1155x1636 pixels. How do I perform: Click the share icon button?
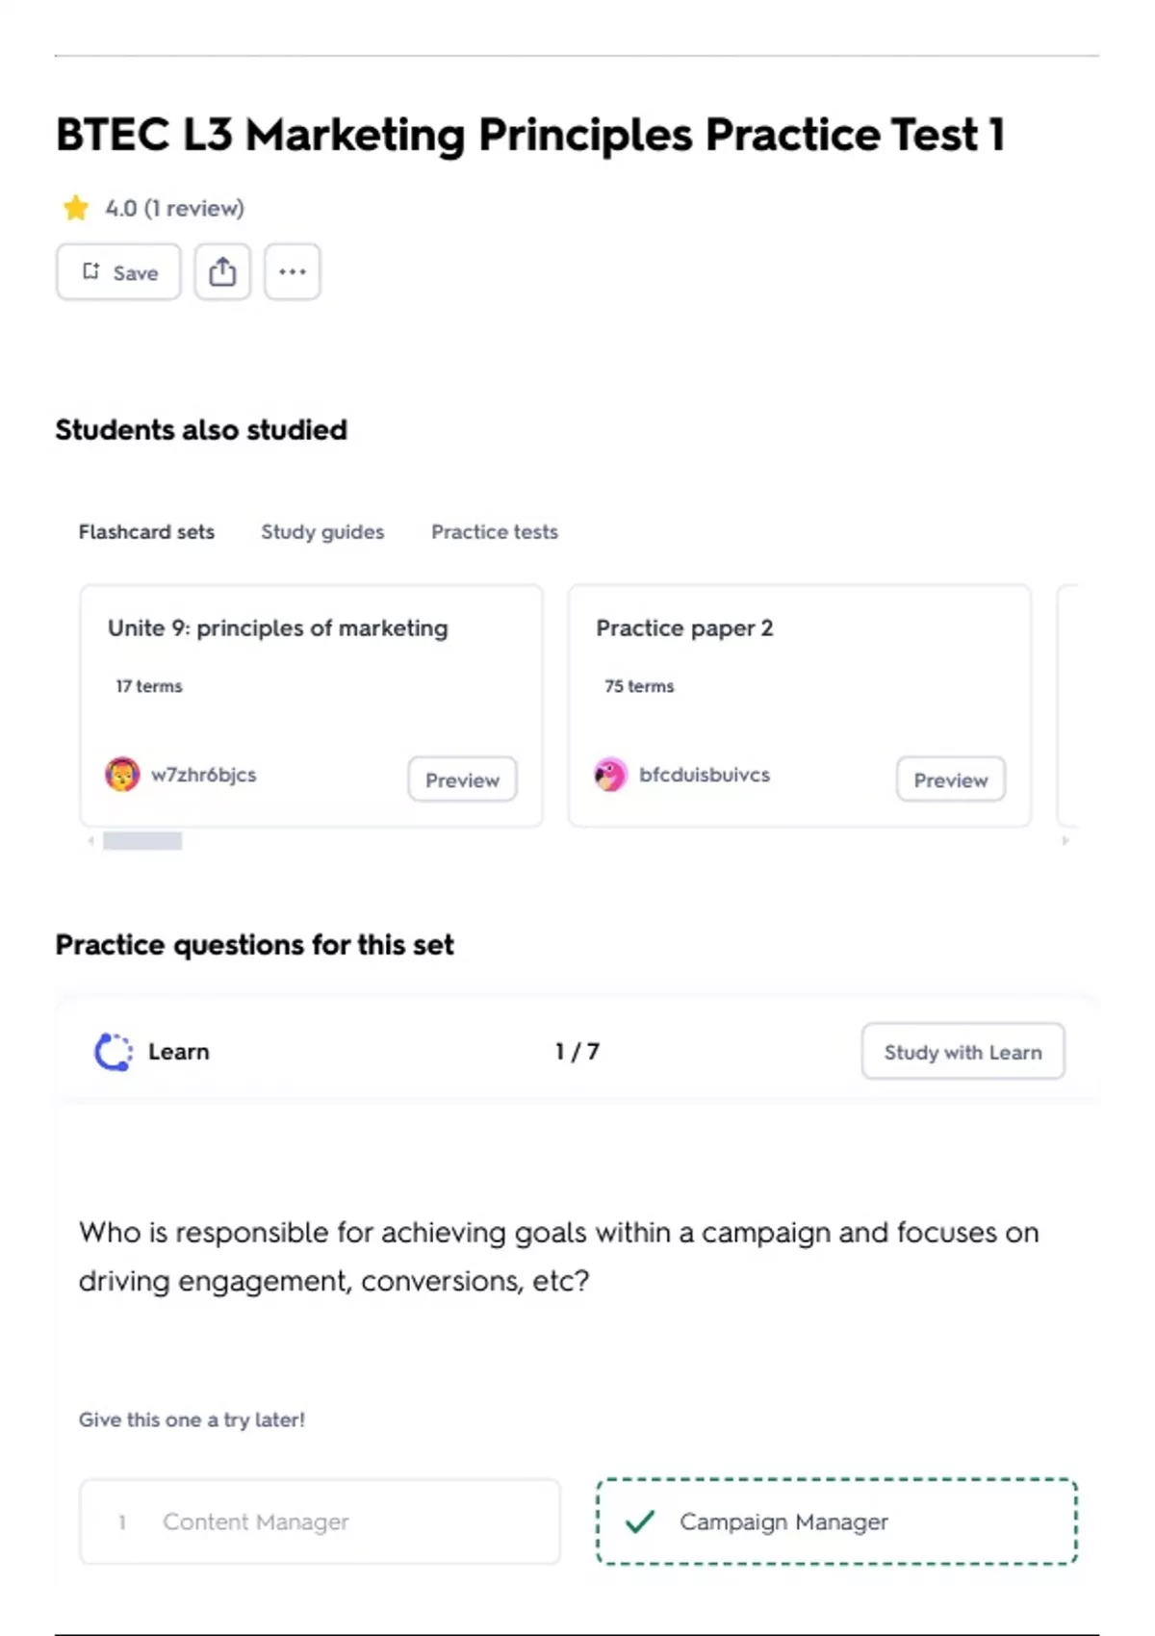coord(222,272)
